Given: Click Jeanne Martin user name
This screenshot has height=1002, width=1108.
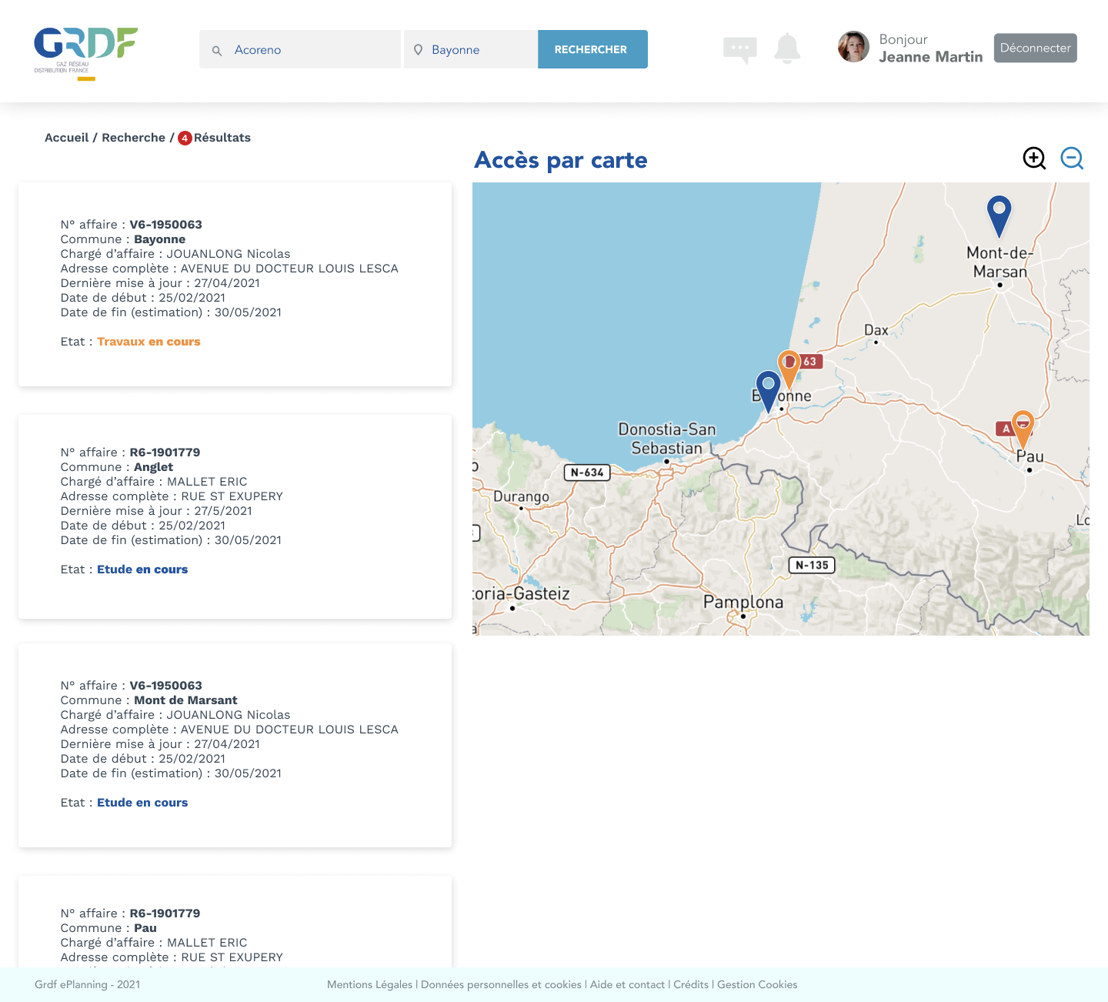Looking at the screenshot, I should [931, 57].
